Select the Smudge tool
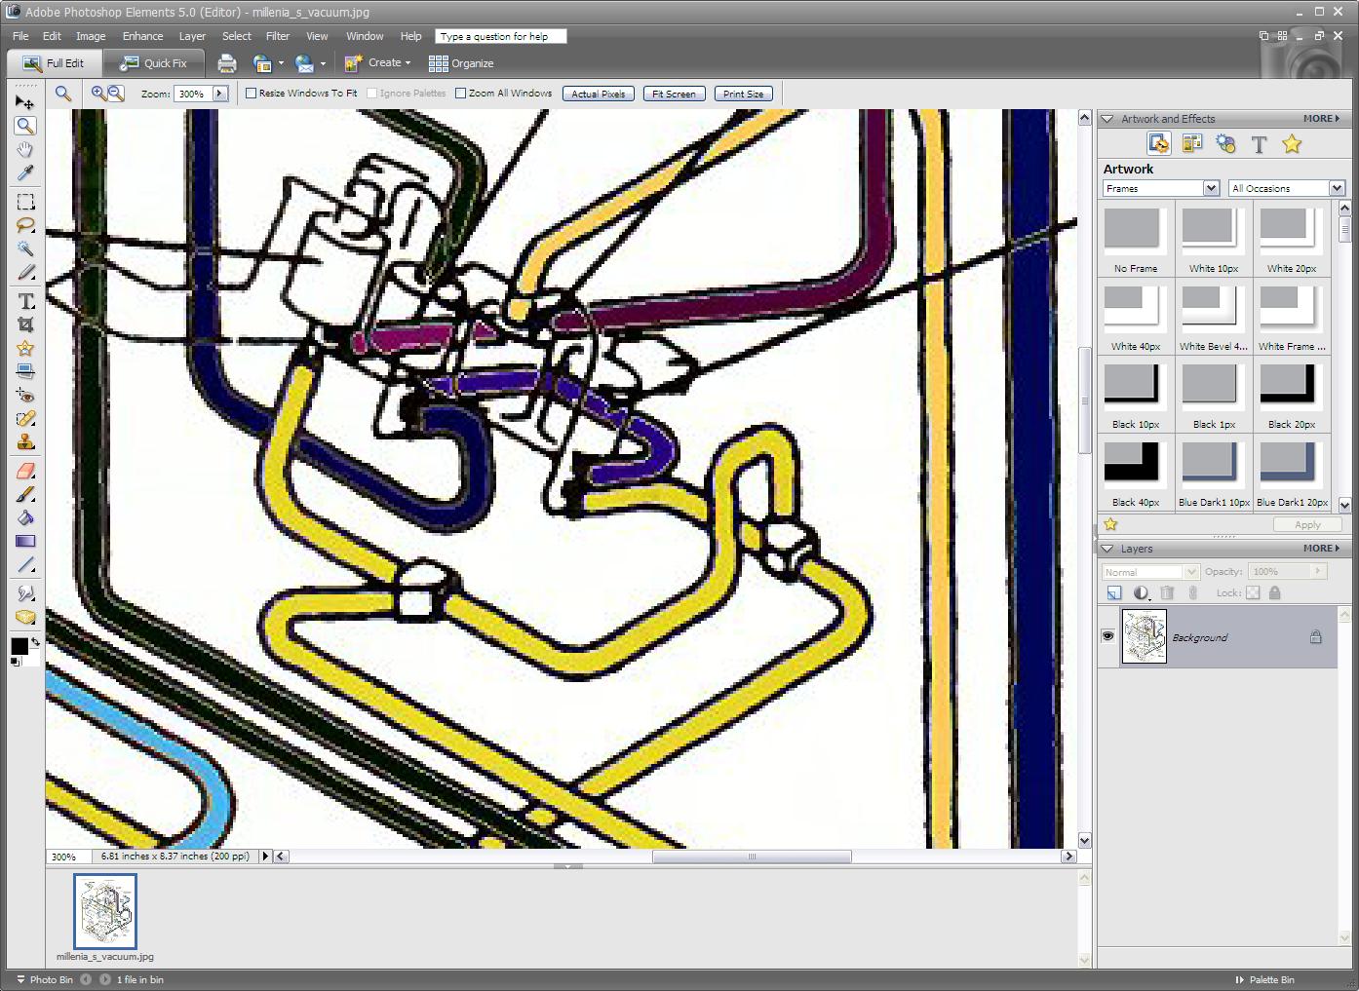 [25, 593]
